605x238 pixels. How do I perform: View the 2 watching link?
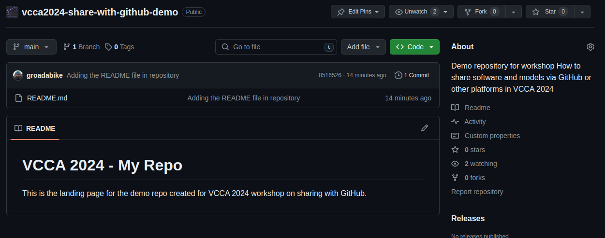click(481, 164)
